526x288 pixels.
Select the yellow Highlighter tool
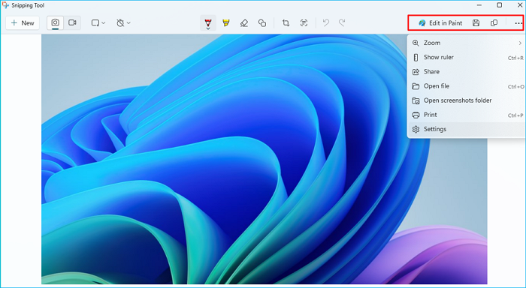point(226,22)
